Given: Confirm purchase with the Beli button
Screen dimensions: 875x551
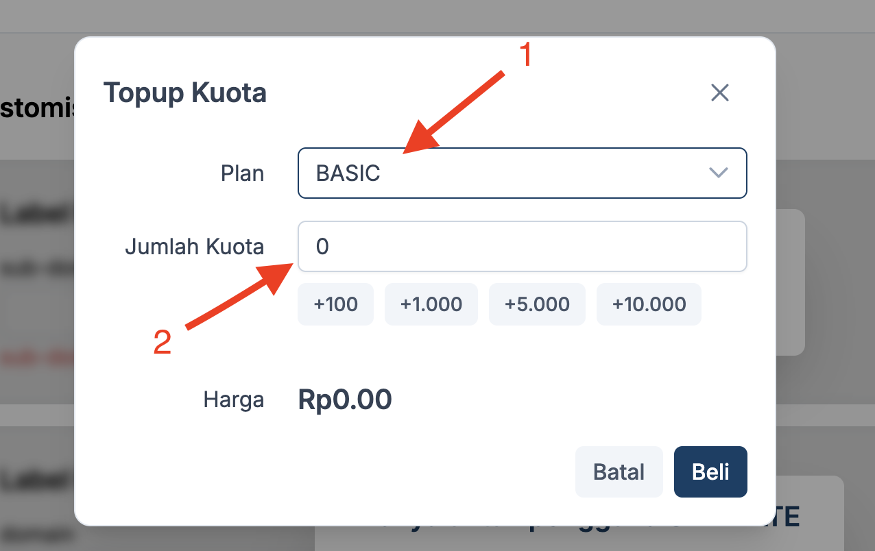Looking at the screenshot, I should pos(710,472).
